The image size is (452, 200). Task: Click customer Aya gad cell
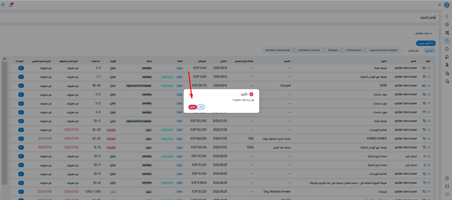pos(286,85)
